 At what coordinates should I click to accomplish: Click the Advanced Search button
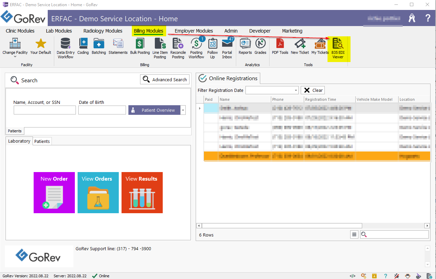tap(165, 80)
